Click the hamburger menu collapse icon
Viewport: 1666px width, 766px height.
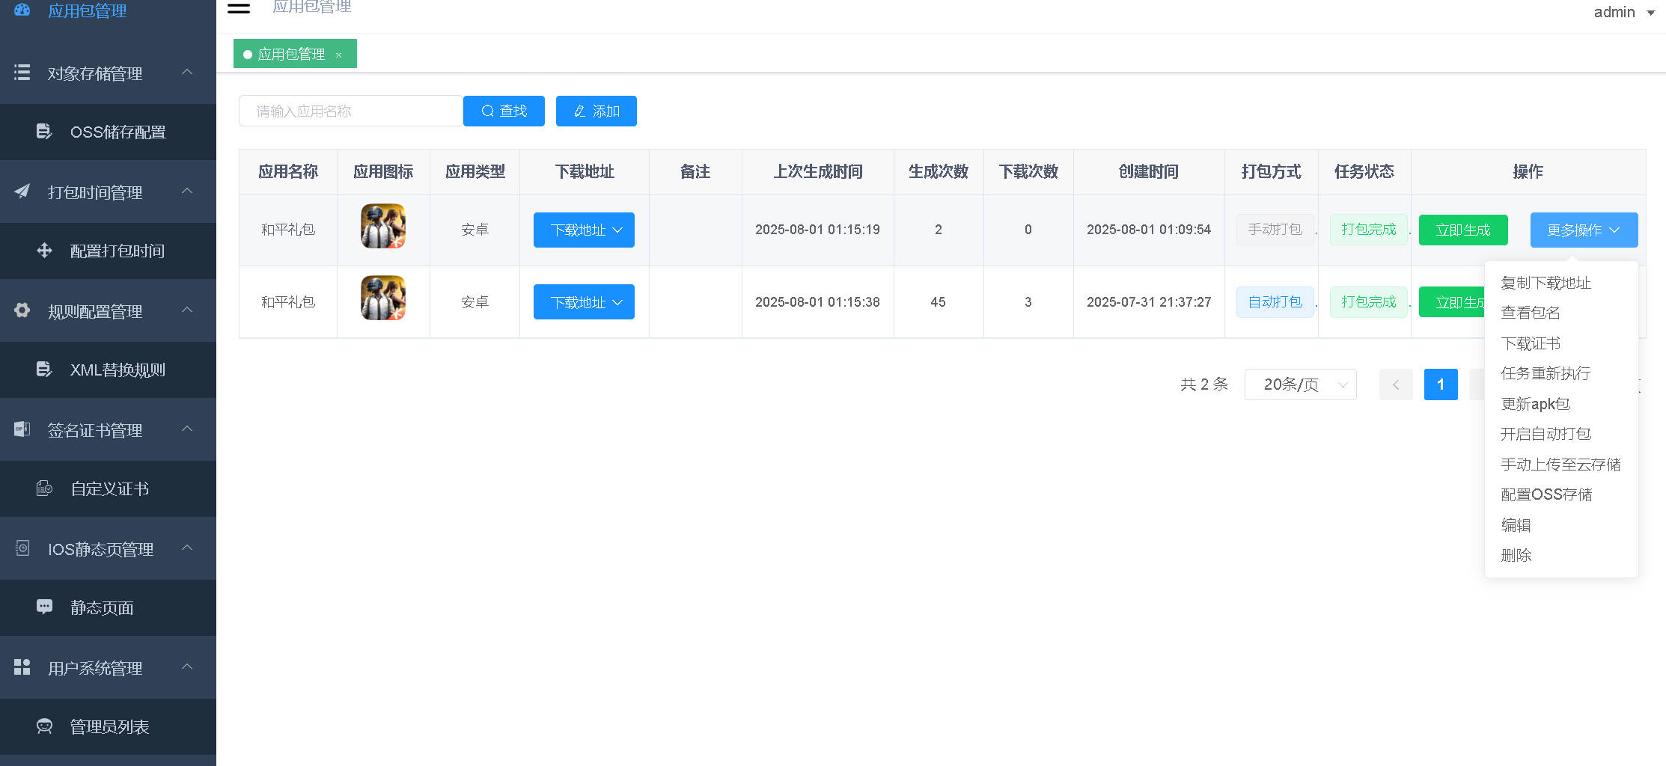[239, 8]
